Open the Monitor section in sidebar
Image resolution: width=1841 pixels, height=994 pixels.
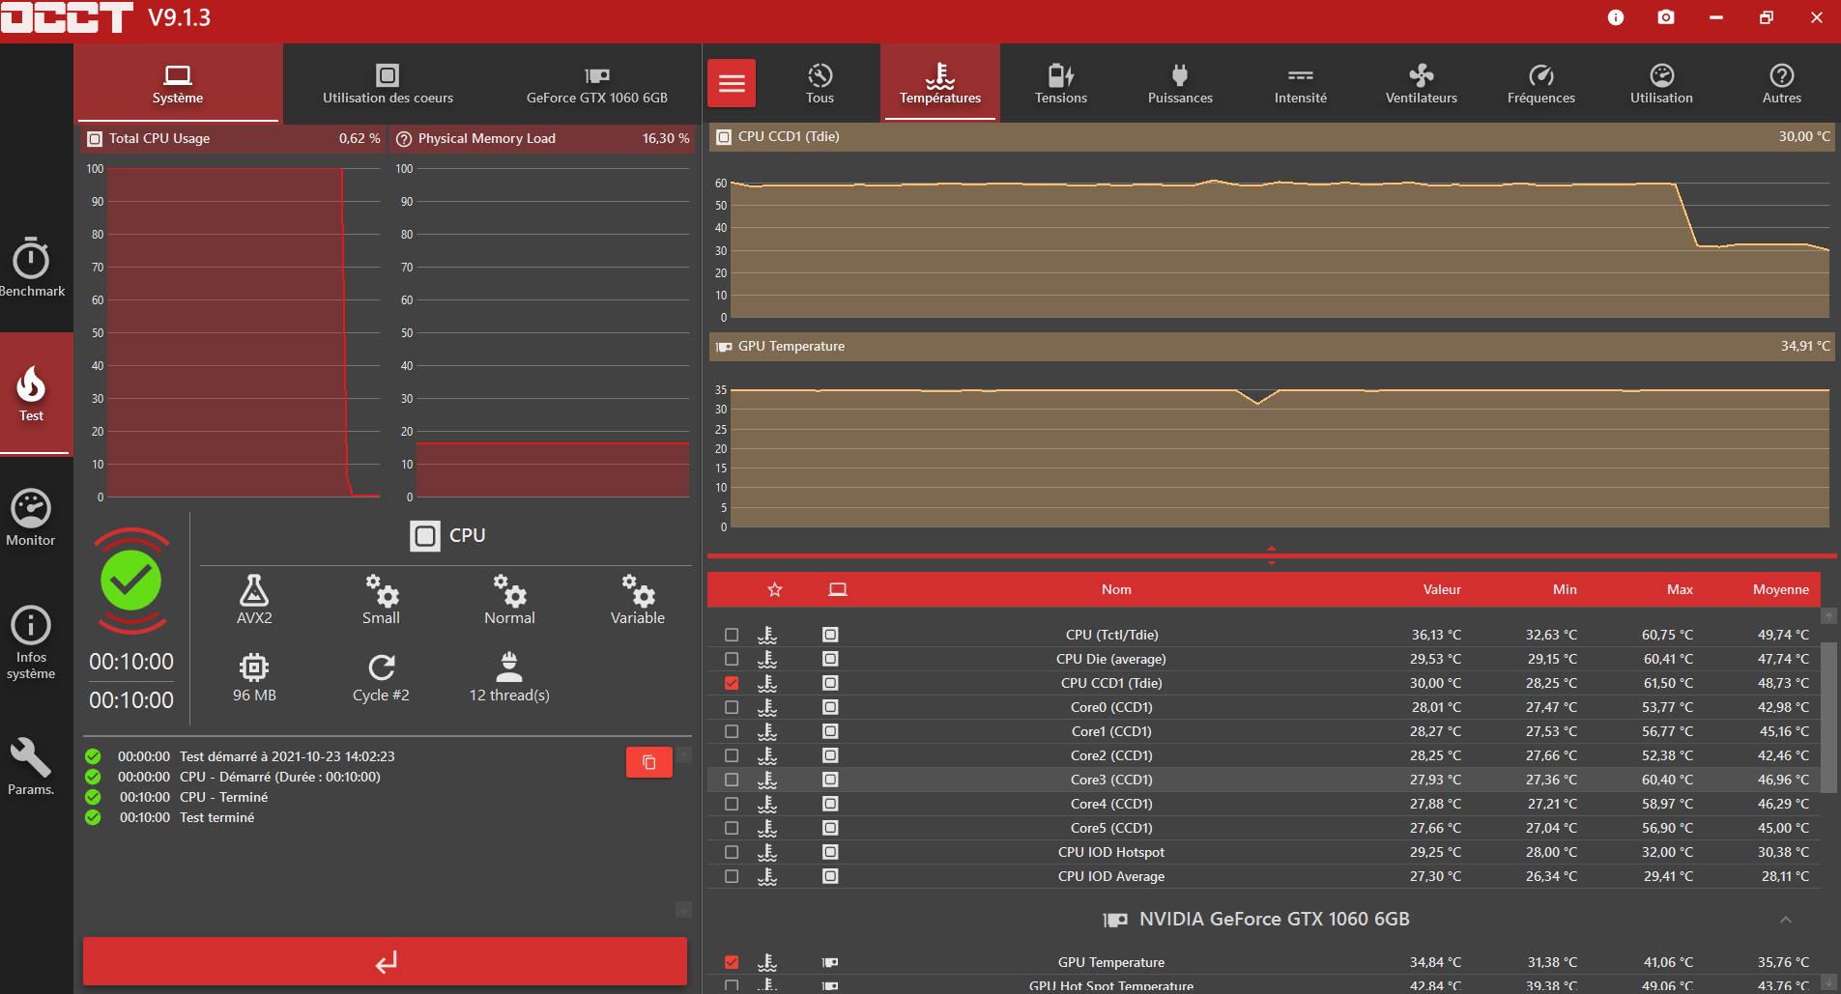[31, 517]
